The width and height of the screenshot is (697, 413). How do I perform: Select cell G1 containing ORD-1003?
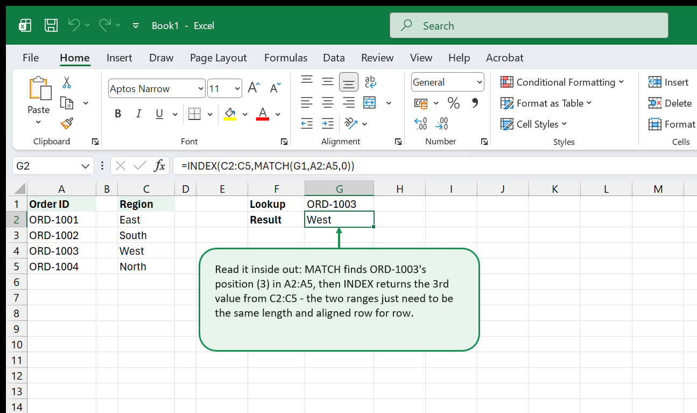tap(339, 204)
